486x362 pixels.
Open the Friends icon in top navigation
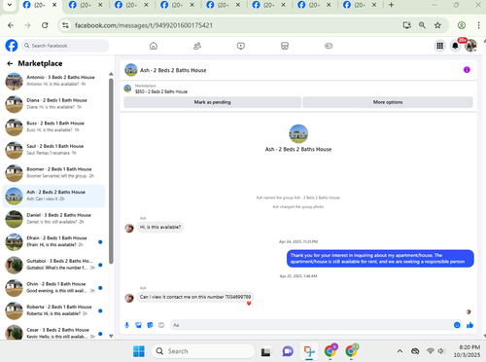(x=197, y=46)
